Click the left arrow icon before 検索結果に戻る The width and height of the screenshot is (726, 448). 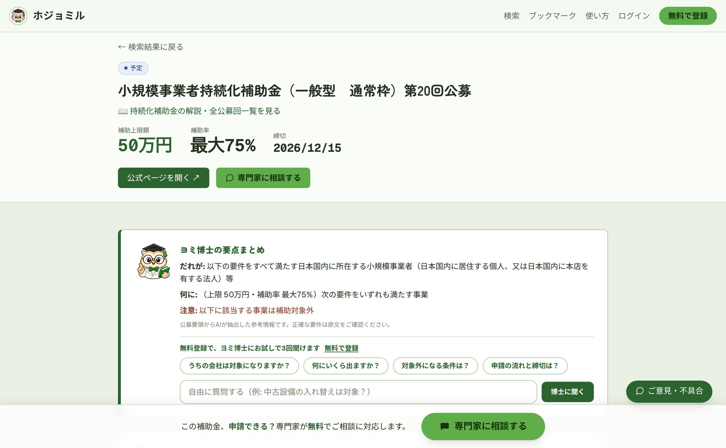point(122,47)
